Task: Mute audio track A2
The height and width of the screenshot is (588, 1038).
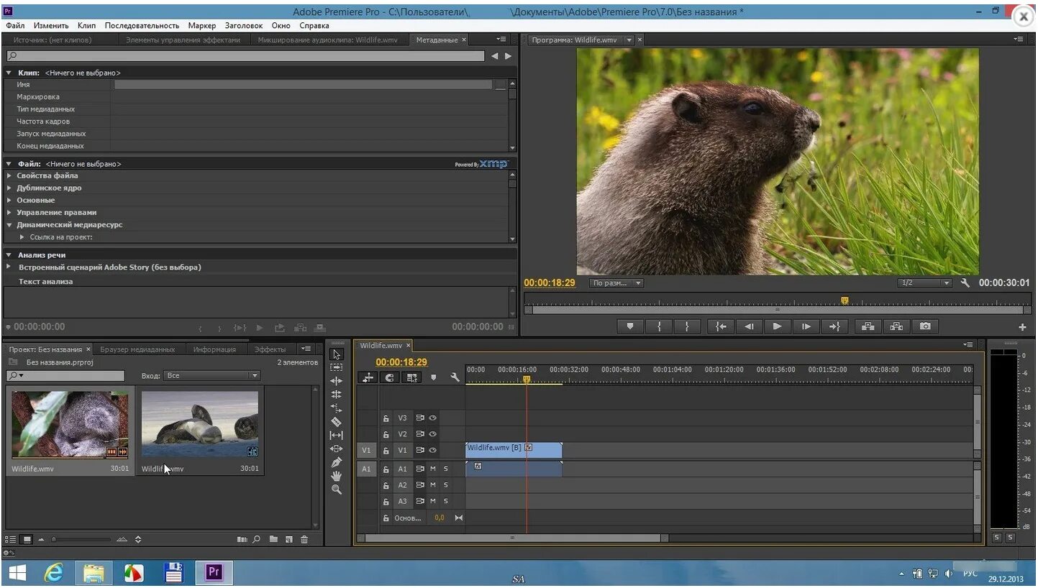Action: 433,485
